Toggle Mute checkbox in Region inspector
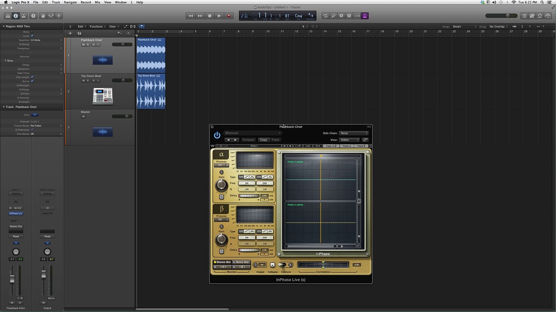The width and height of the screenshot is (556, 312). pyautogui.click(x=32, y=32)
